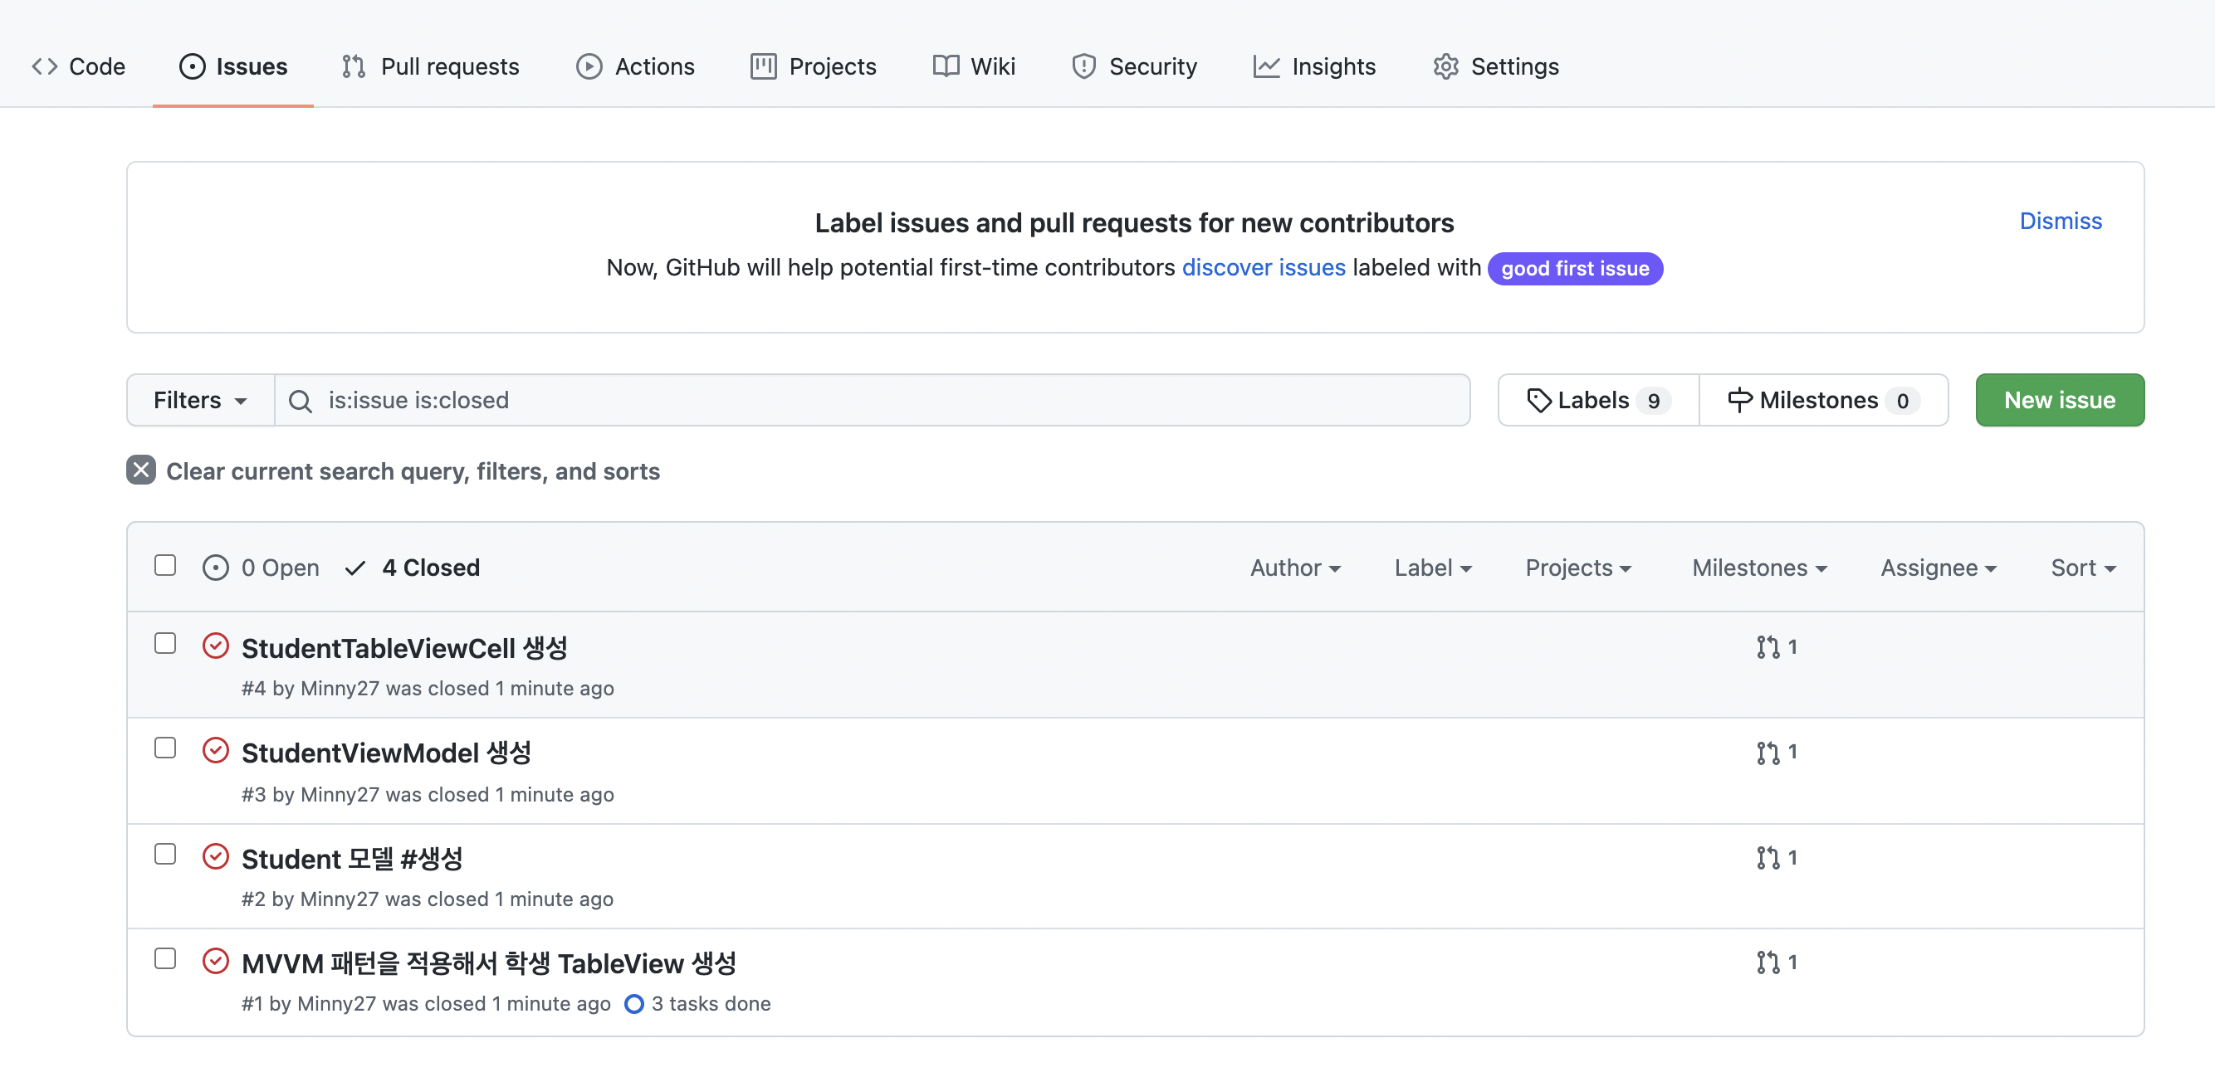Image resolution: width=2215 pixels, height=1077 pixels.
Task: Check the select-all issues checkbox
Action: coord(165,566)
